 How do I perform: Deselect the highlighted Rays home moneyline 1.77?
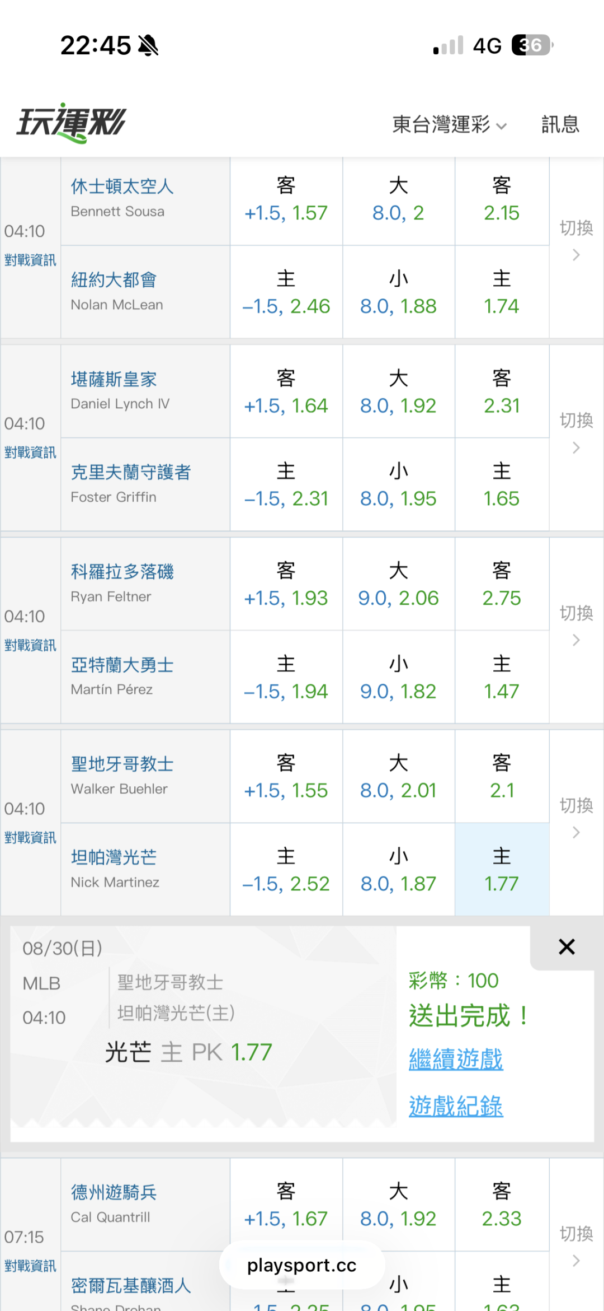coord(502,870)
